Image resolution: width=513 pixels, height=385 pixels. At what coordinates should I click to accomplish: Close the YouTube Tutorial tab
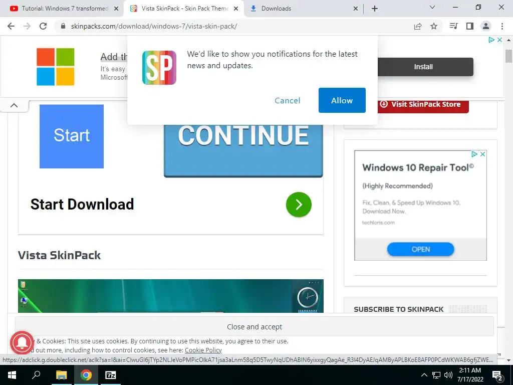click(x=116, y=9)
